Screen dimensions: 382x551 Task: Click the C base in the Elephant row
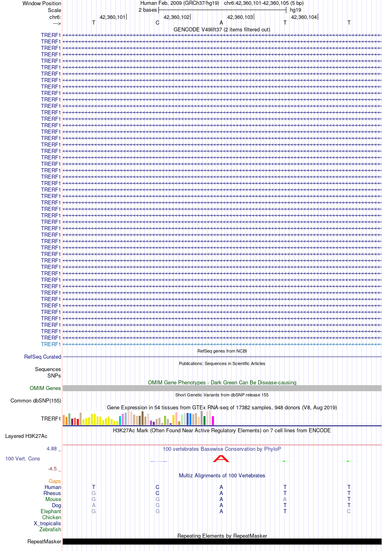pos(349,511)
